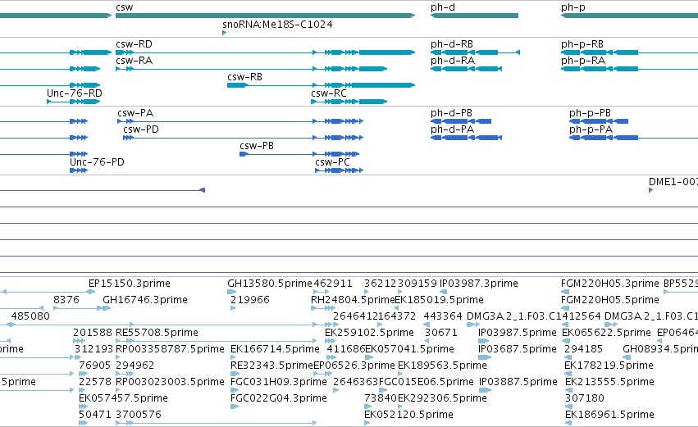This screenshot has width=698, height=427.
Task: Select the 201588 feature label
Action: 93,333
